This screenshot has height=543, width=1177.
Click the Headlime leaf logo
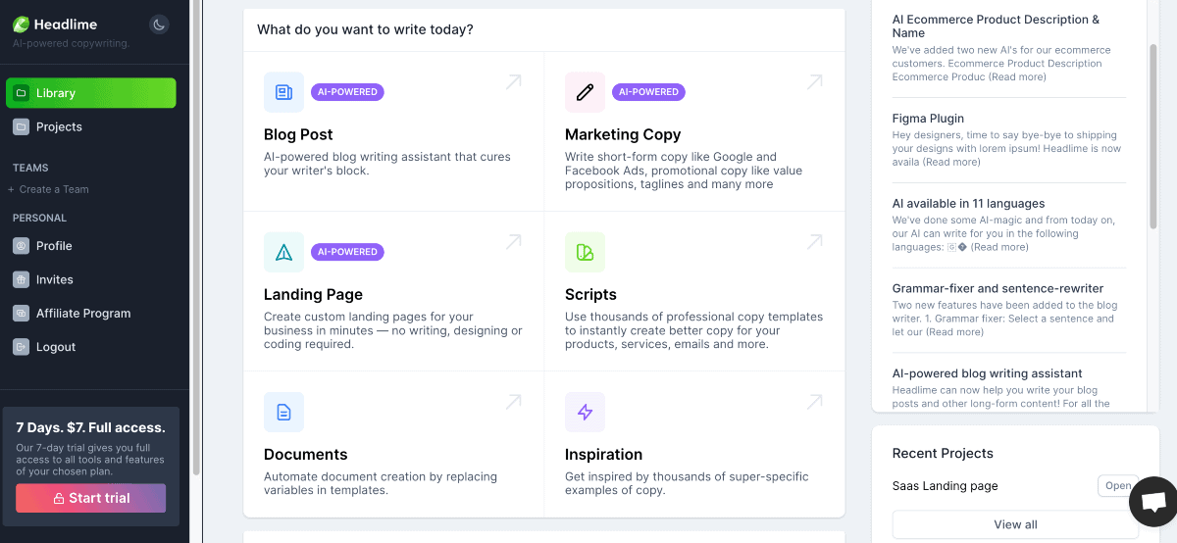coord(21,25)
